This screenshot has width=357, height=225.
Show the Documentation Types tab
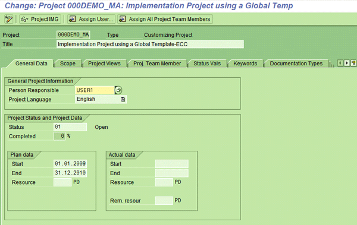296,64
